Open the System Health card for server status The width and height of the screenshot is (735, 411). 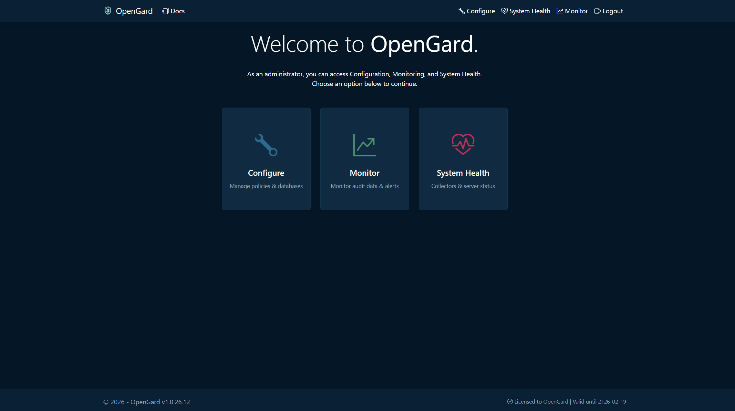pyautogui.click(x=463, y=159)
